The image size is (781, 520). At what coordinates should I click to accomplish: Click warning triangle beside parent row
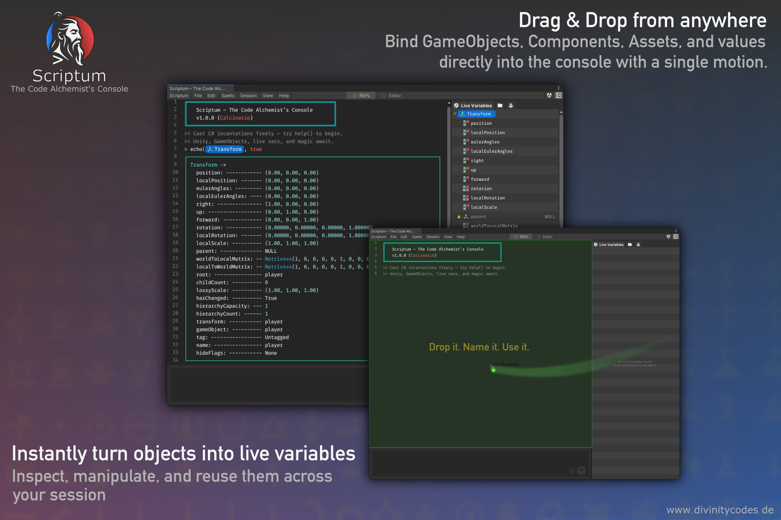click(459, 216)
